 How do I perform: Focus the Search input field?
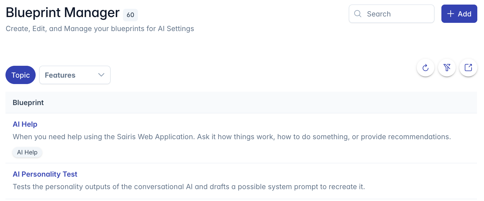(391, 14)
